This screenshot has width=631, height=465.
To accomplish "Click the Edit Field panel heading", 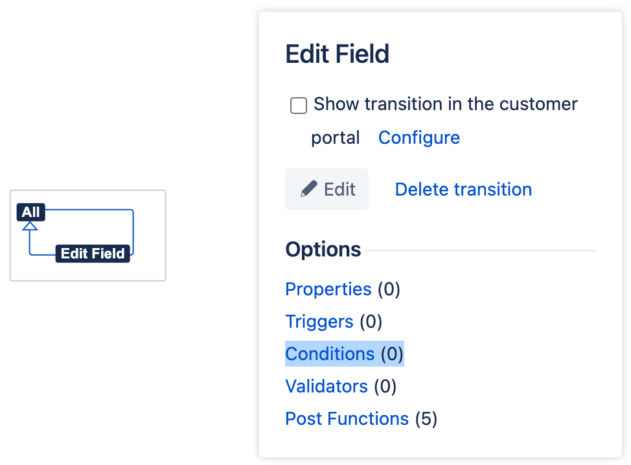I will click(337, 54).
